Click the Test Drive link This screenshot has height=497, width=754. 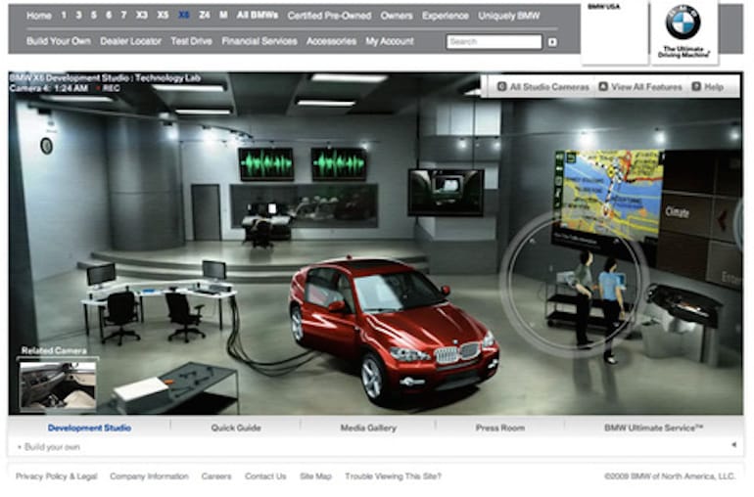pos(191,41)
